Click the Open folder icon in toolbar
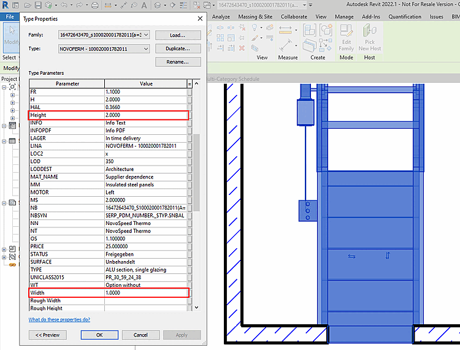 coord(26,6)
